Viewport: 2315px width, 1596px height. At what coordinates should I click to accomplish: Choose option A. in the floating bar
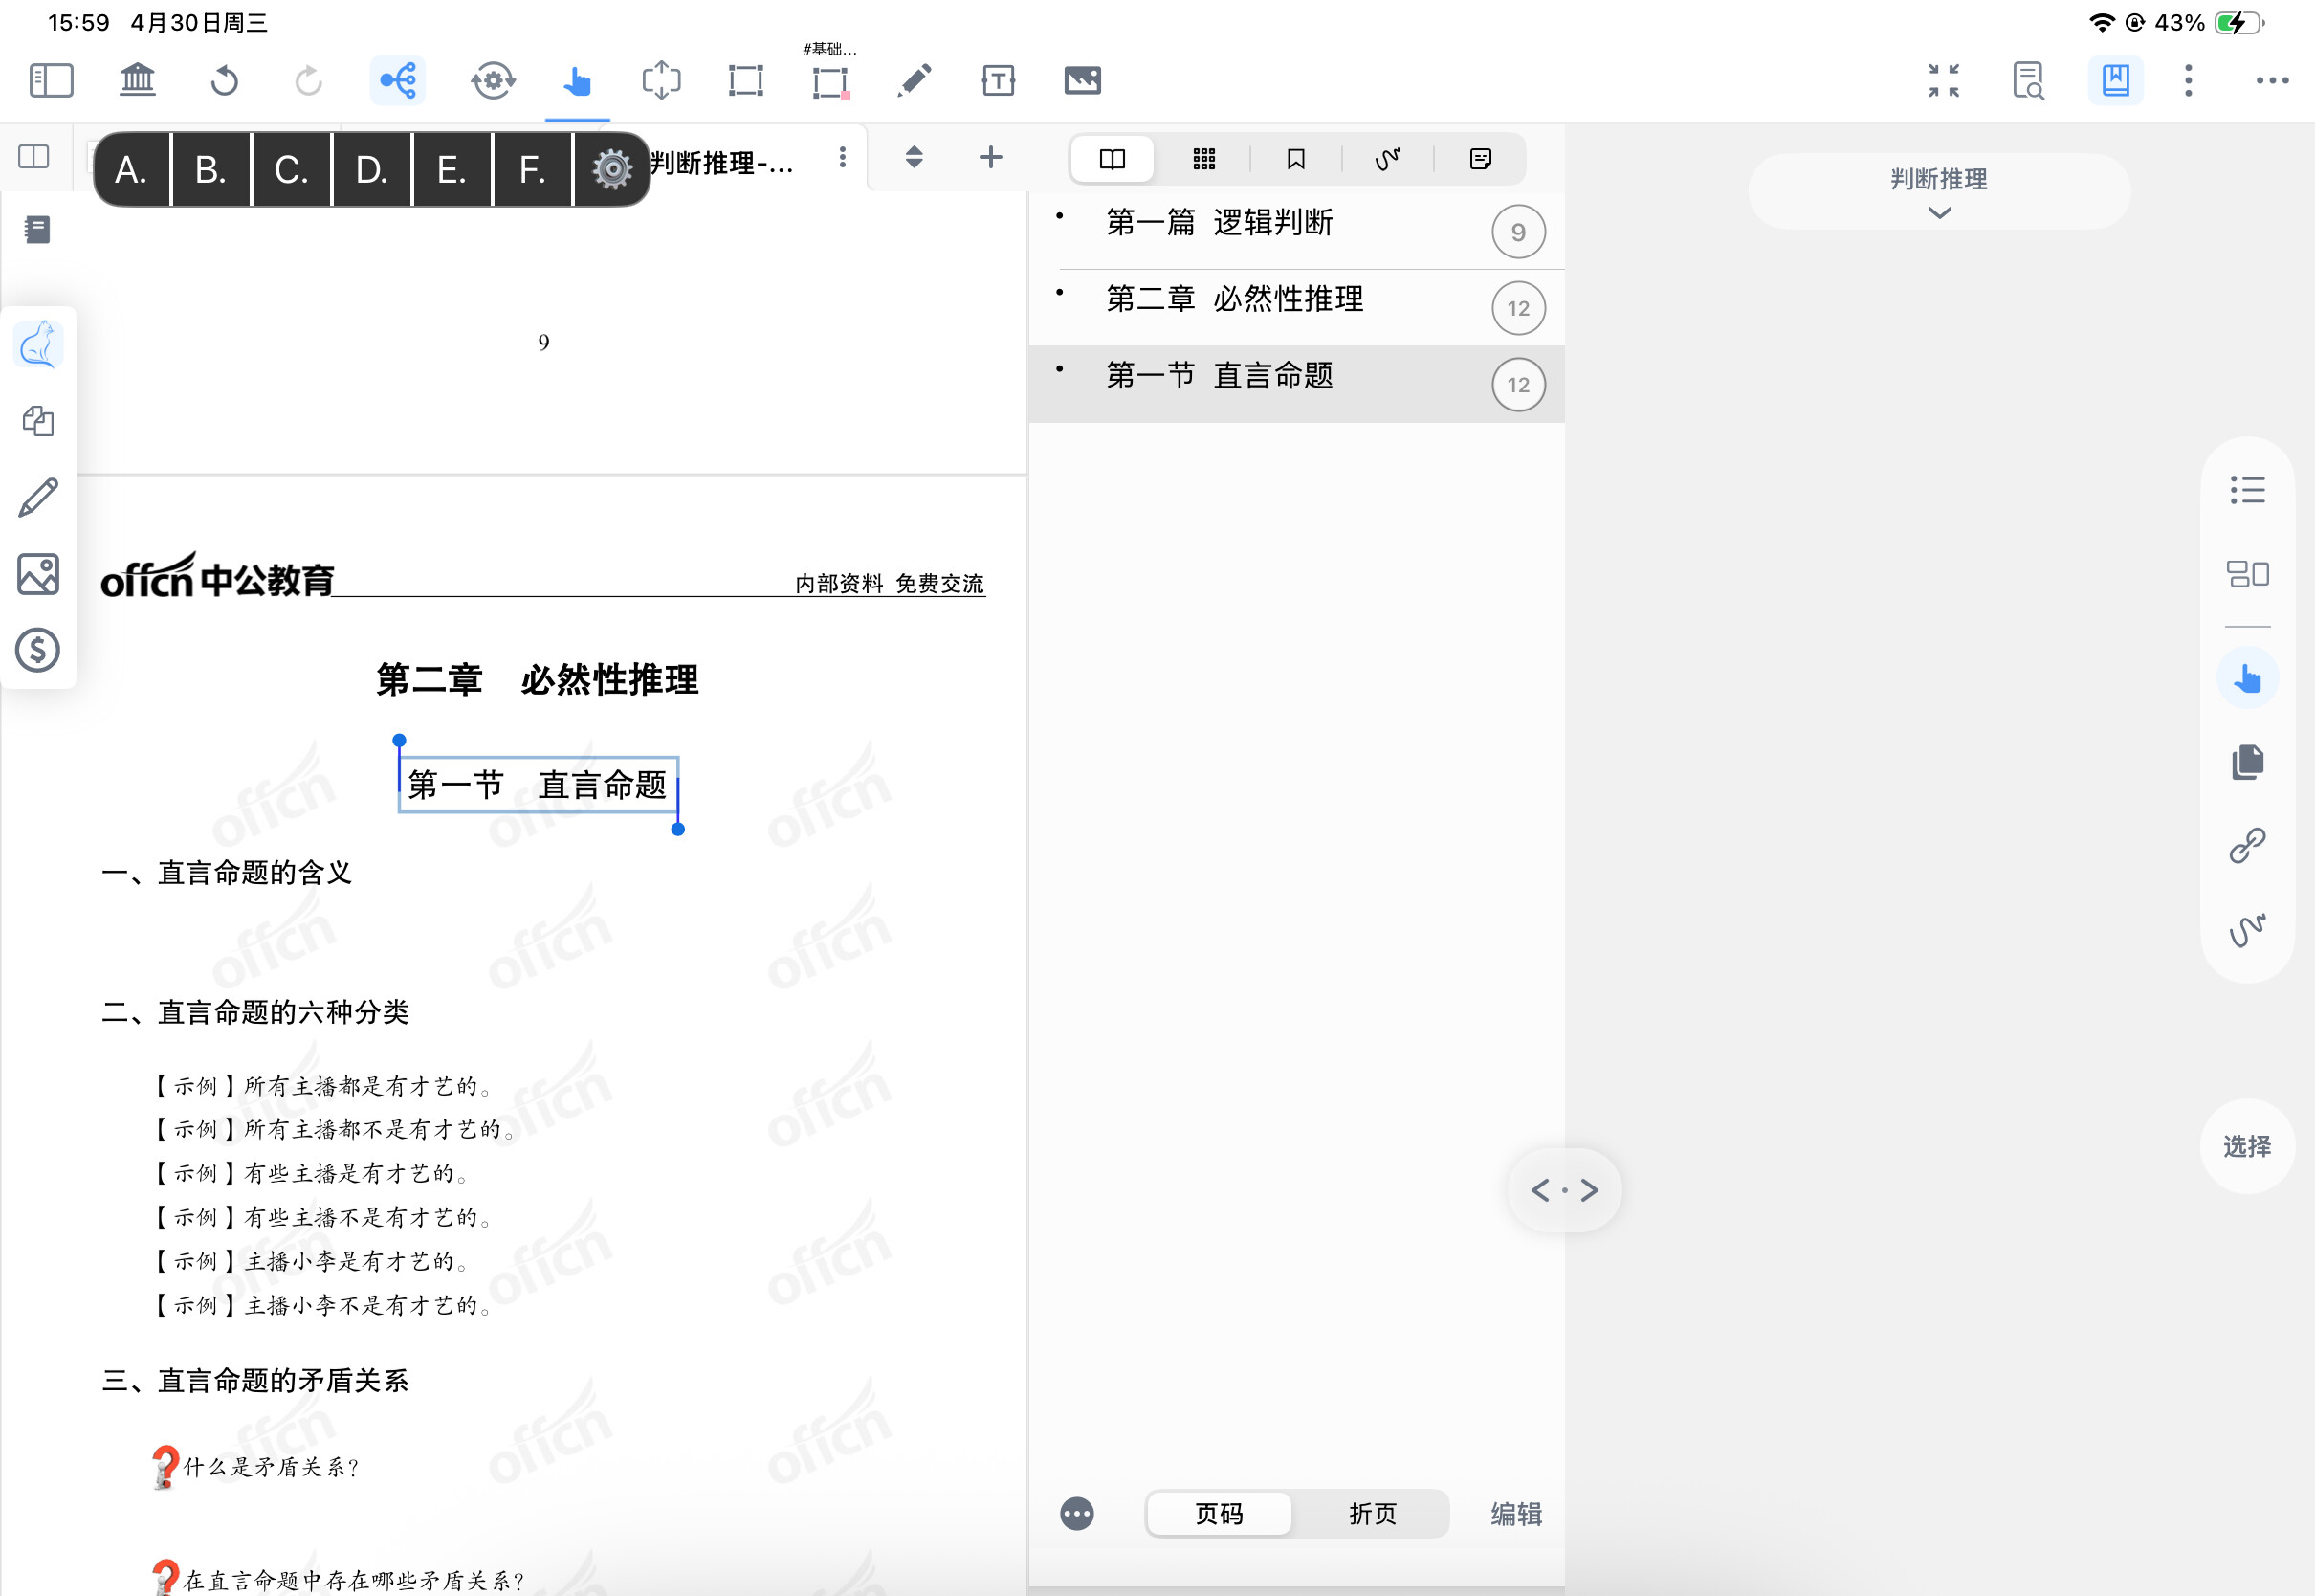pos(131,170)
